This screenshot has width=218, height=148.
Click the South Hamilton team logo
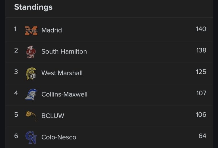[31, 52]
